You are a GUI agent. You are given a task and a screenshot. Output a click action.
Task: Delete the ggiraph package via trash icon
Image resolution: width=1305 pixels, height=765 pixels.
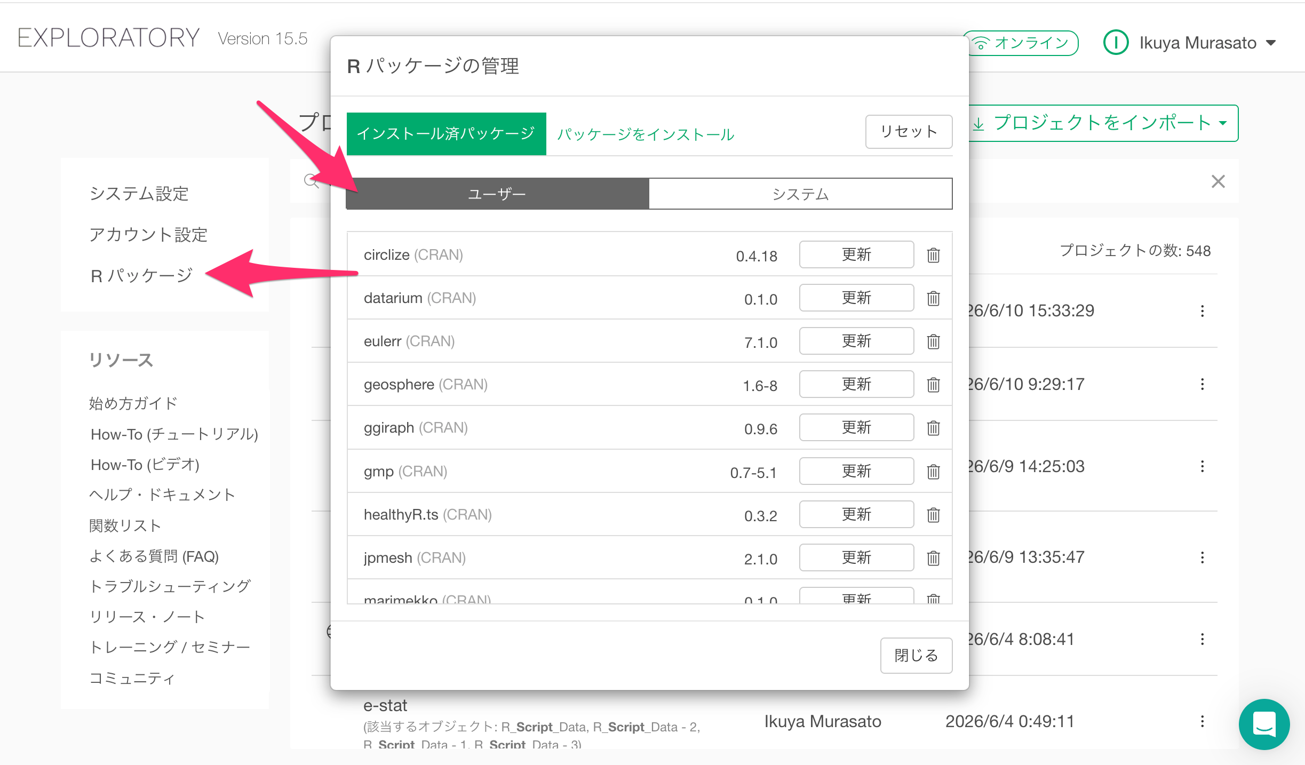click(933, 428)
